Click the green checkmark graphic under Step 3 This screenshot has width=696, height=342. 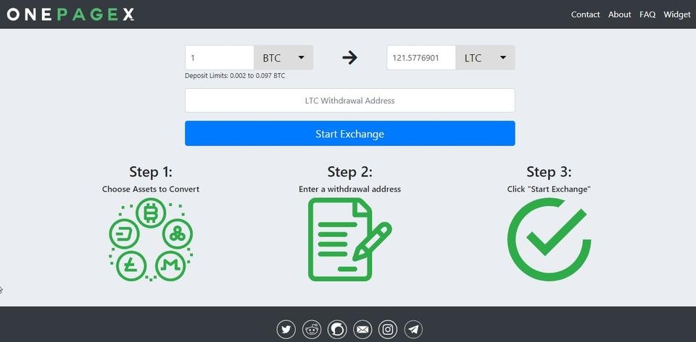pyautogui.click(x=549, y=239)
